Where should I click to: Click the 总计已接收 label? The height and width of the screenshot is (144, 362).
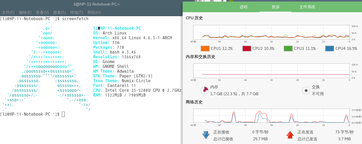223,139
